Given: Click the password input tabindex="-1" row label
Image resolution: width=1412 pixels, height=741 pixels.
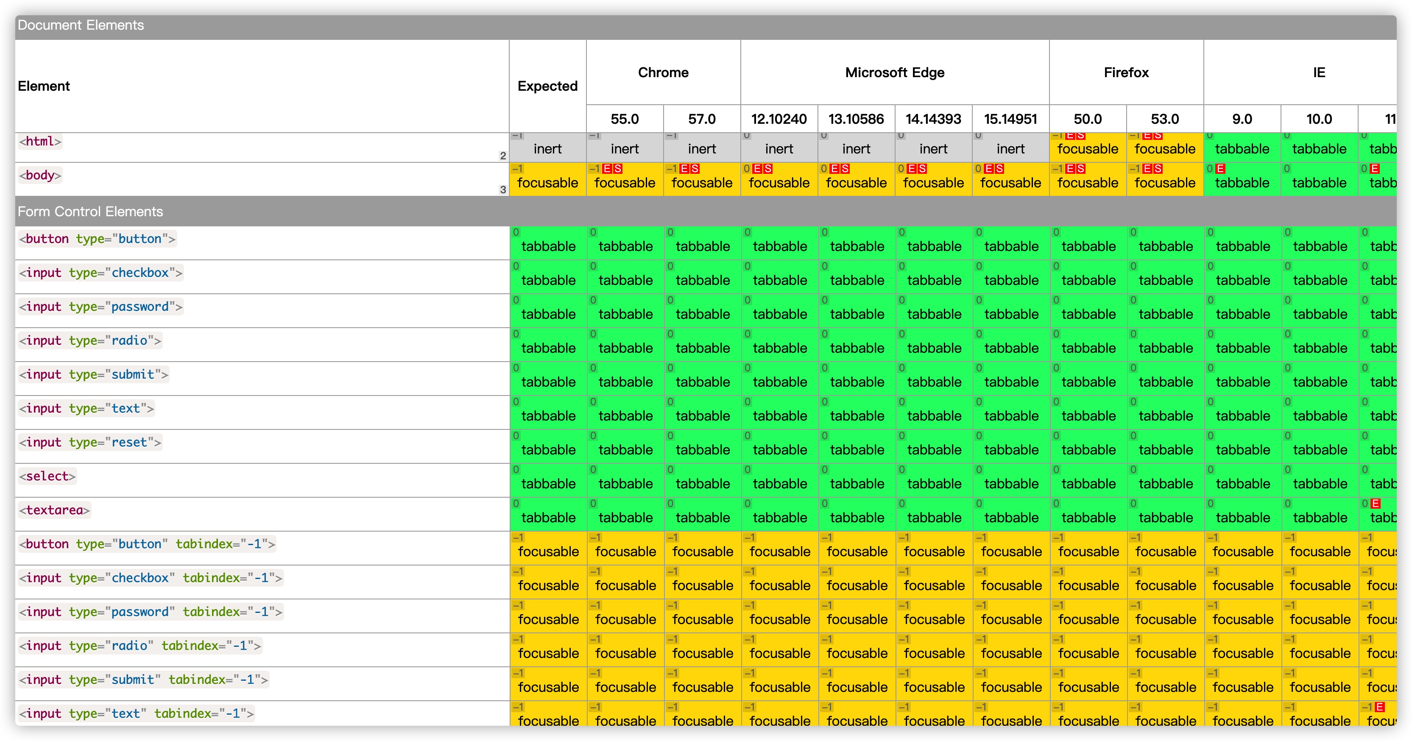Looking at the screenshot, I should click(x=151, y=612).
